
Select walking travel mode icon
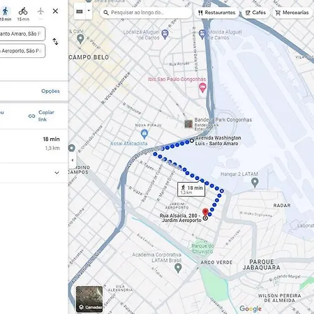pyautogui.click(x=5, y=11)
